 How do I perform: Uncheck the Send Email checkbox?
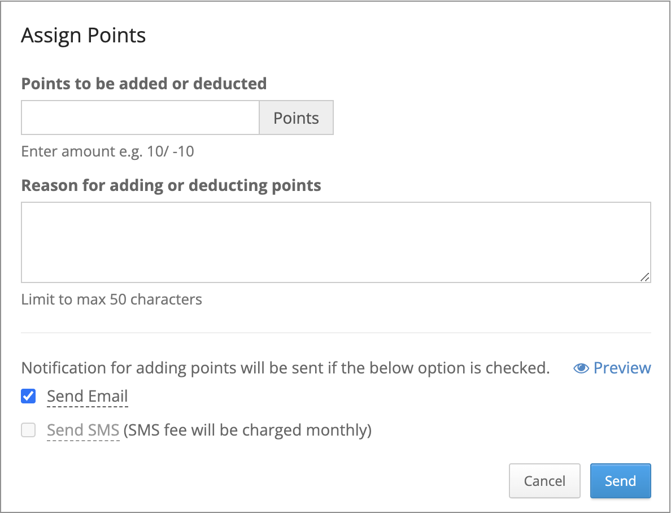(x=28, y=396)
